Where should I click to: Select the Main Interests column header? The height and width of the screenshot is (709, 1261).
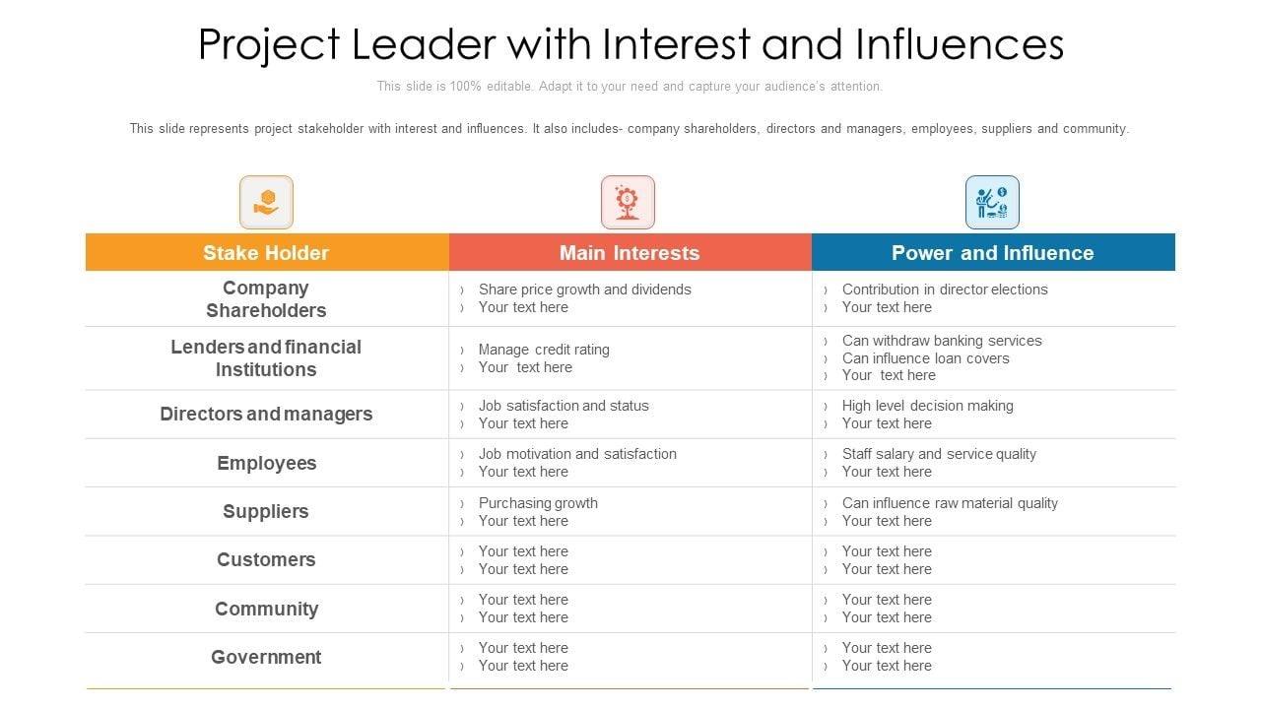(x=630, y=253)
